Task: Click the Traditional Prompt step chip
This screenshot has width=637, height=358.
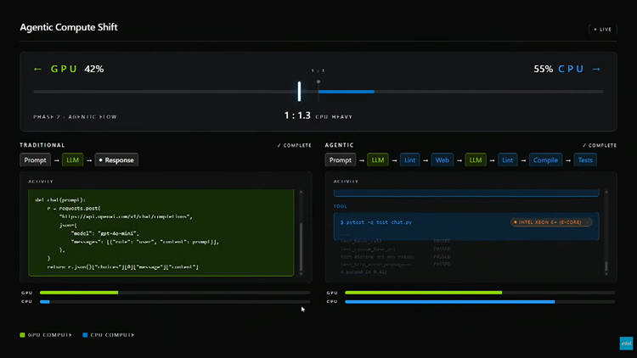Action: coord(36,160)
